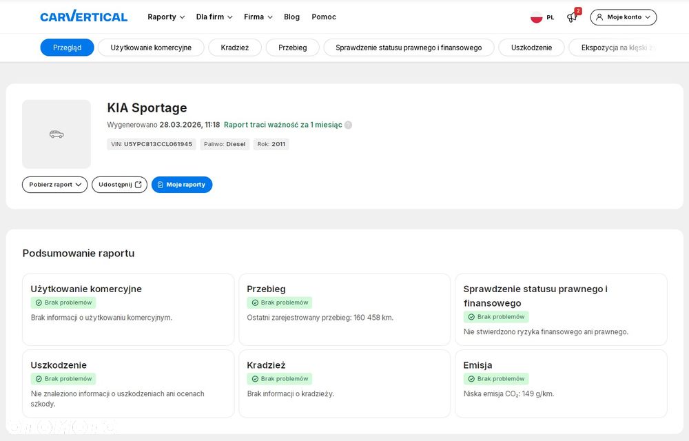Click 'Ostatni zarejestrowany przebieg: 160 458 km' text
Viewport: 689px width, 441px height.
tap(320, 318)
